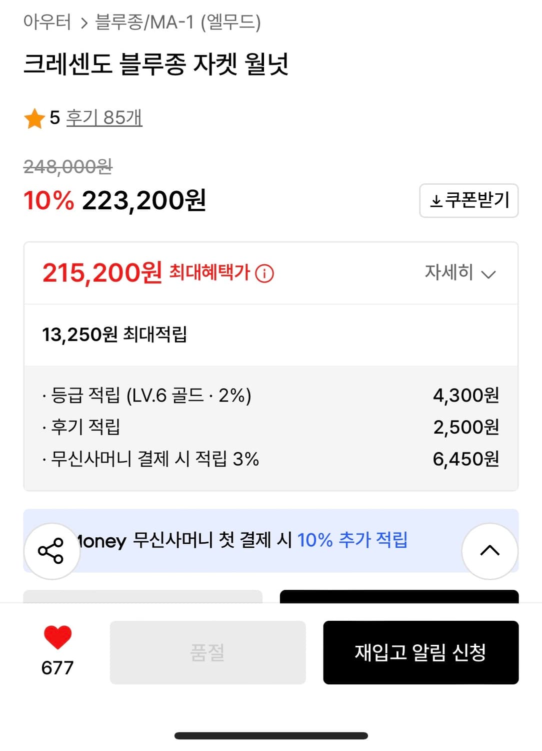Open 블루종/MA-1 (엘무드) breadcrumb

(x=178, y=22)
